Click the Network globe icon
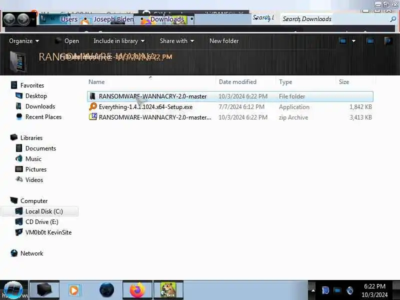The width and height of the screenshot is (400, 300). pos(14,253)
